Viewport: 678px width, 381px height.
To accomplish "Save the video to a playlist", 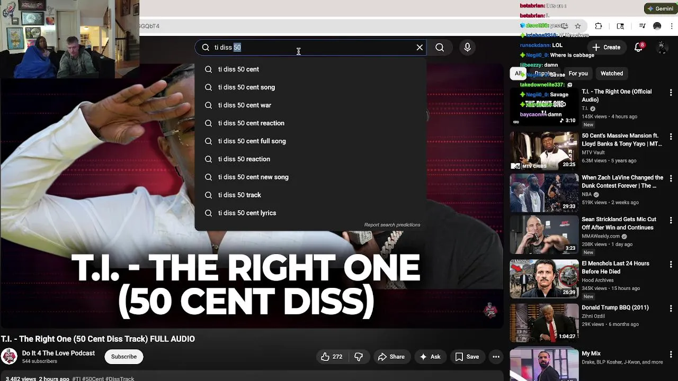I will click(467, 357).
